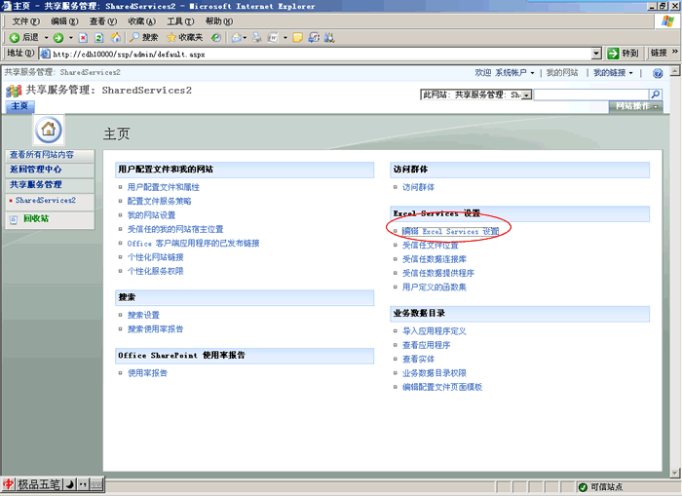This screenshot has width=682, height=496.
Task: Open the 工具(T) menu
Action: pyautogui.click(x=180, y=21)
